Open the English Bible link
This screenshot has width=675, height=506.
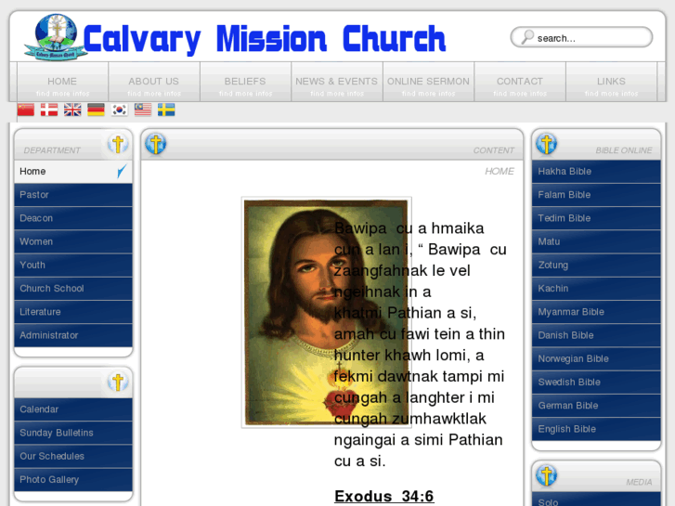[x=596, y=429]
